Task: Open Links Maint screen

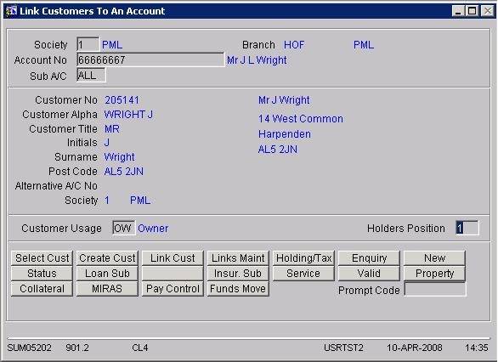Action: pos(238,257)
